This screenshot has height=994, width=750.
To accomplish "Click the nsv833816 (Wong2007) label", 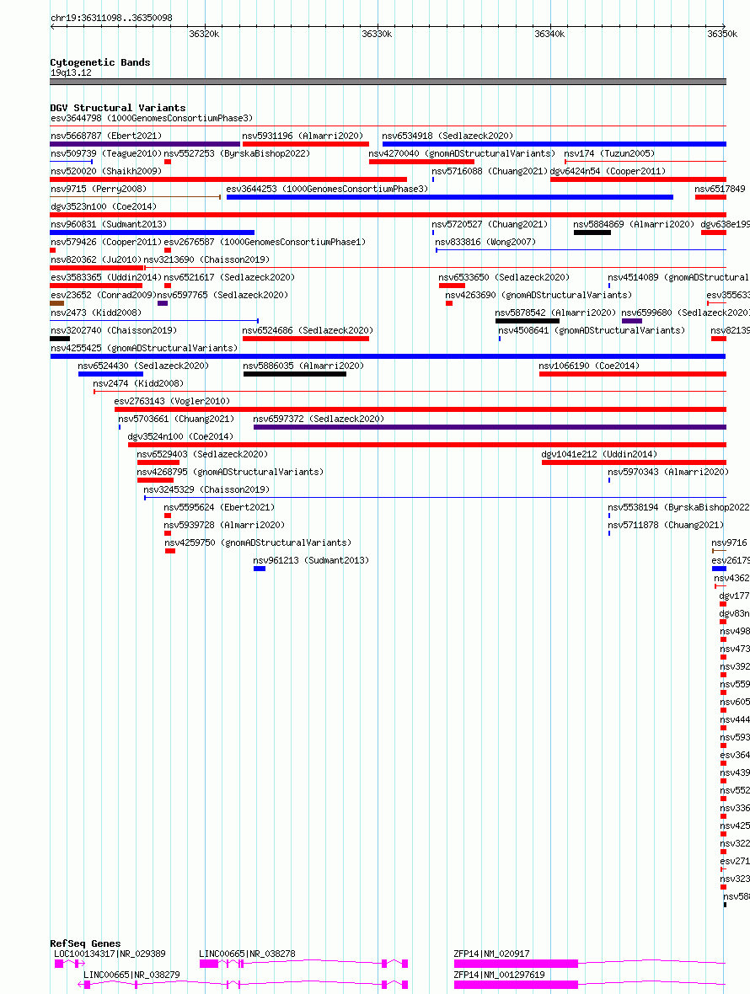I will [x=485, y=242].
